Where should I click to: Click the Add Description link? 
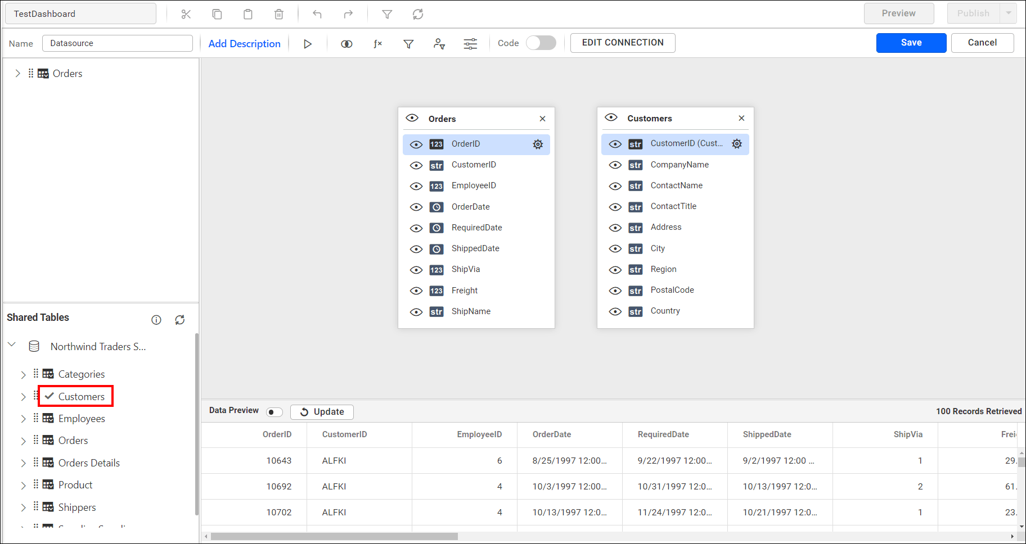click(244, 44)
